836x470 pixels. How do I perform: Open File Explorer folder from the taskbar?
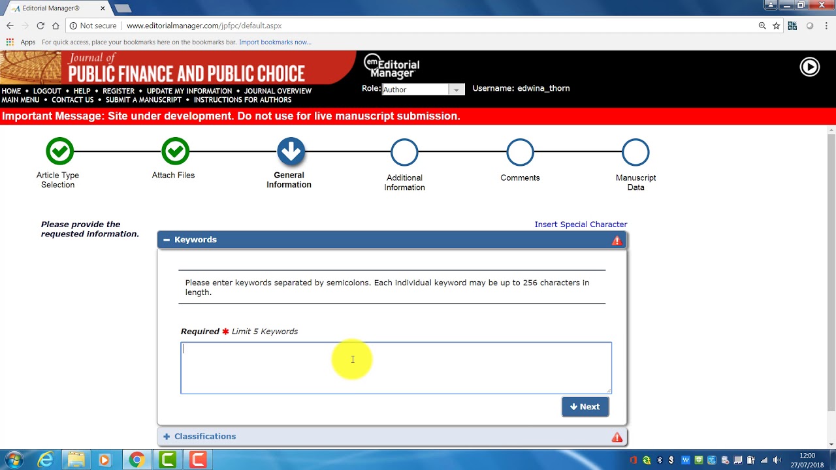(76, 460)
